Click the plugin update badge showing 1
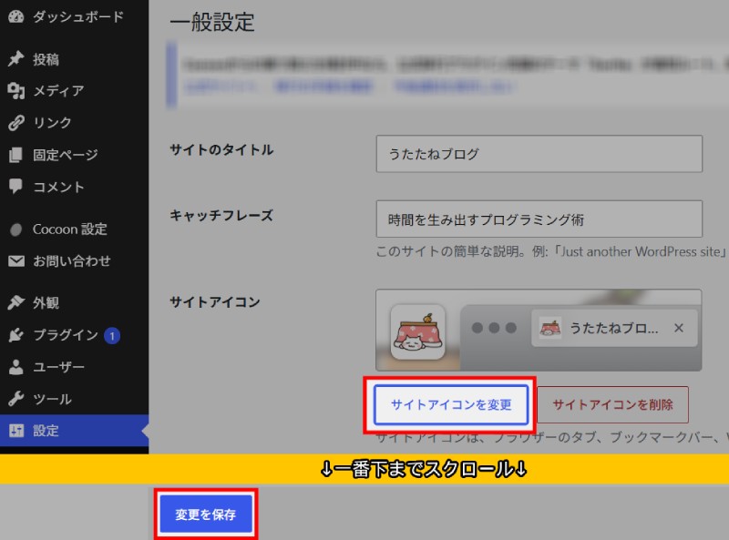Viewport: 729px width, 540px height. coord(112,335)
